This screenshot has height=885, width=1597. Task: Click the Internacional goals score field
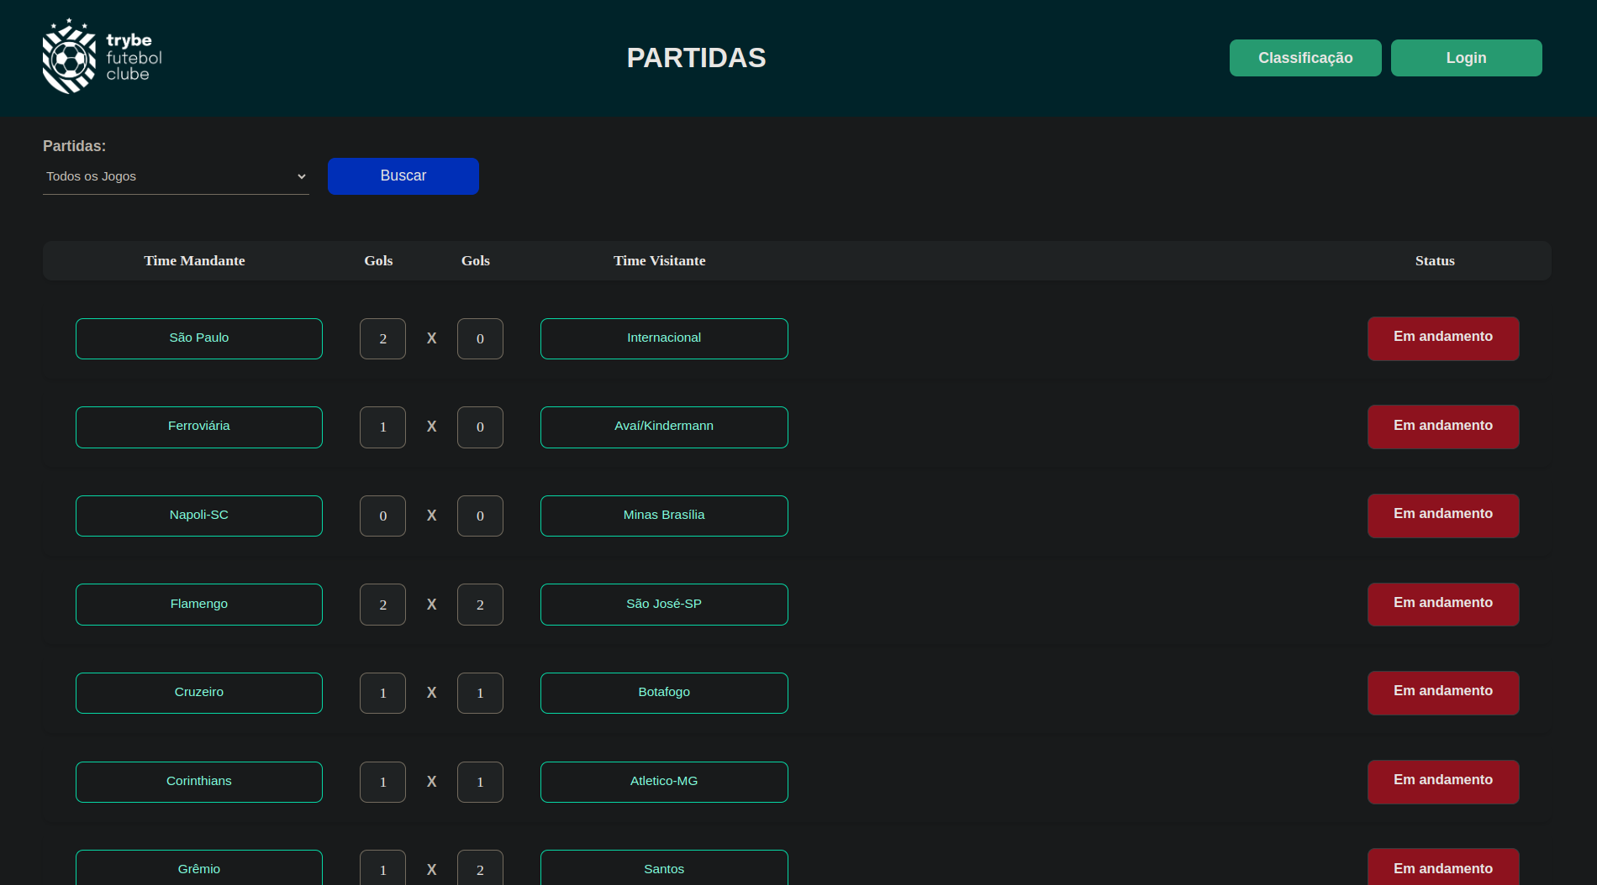point(480,338)
